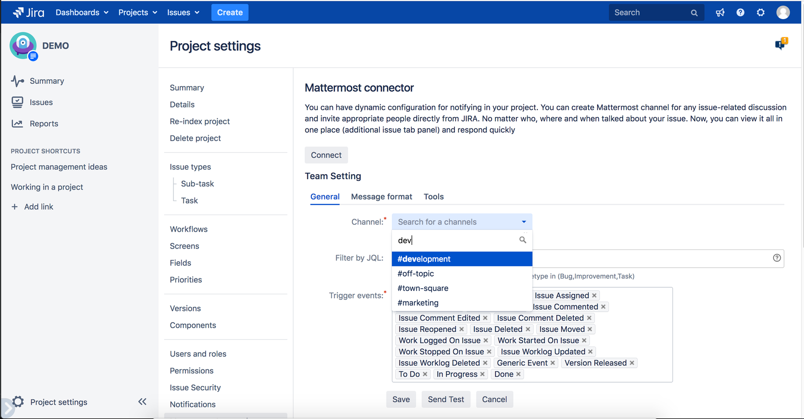Open the Issues dropdown menu
This screenshot has width=804, height=419.
click(x=183, y=13)
